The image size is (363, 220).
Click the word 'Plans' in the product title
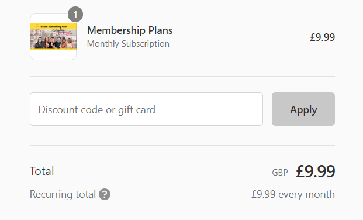tap(160, 30)
